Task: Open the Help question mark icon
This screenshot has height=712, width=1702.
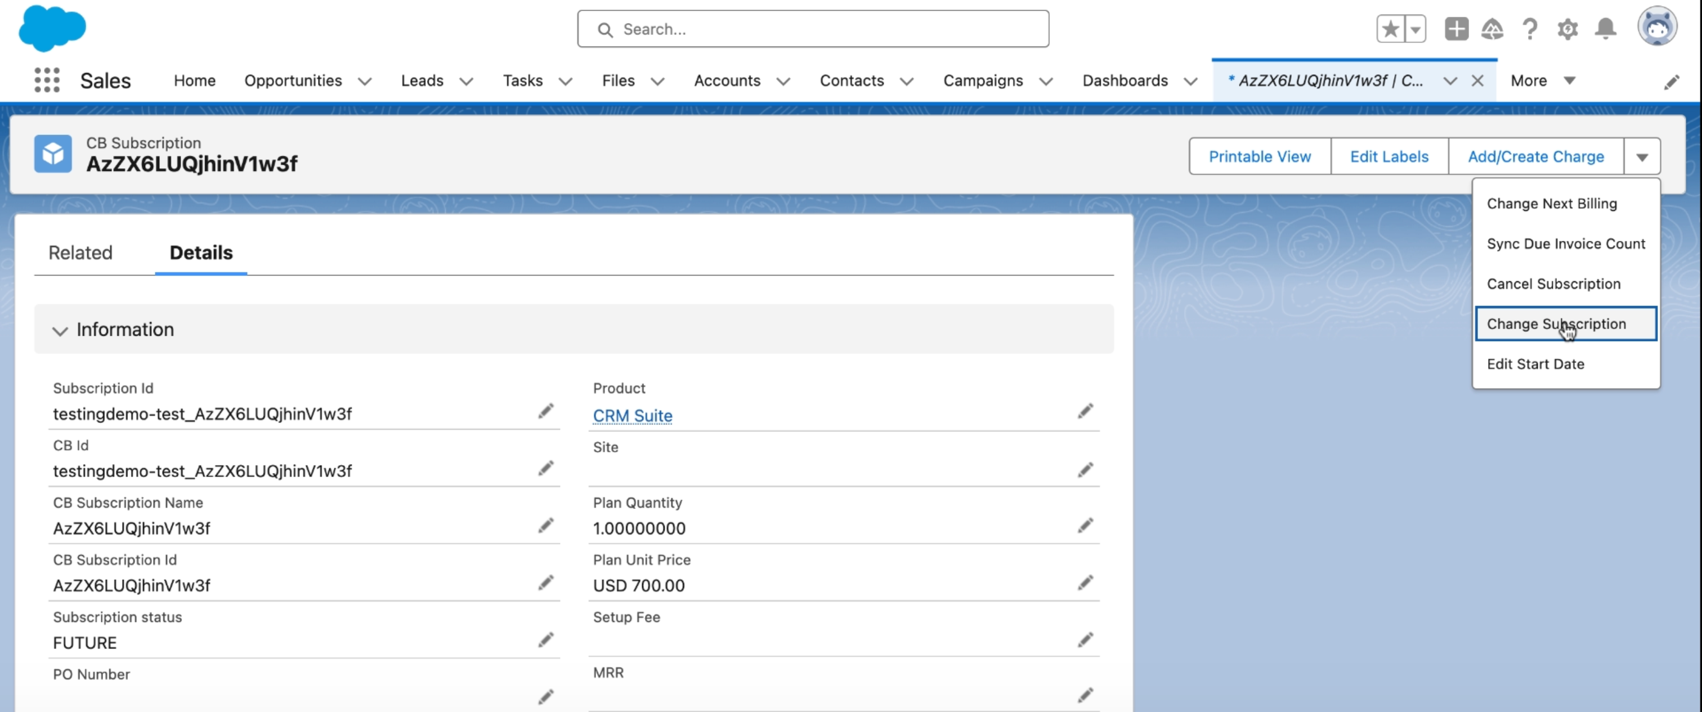Action: click(1530, 29)
